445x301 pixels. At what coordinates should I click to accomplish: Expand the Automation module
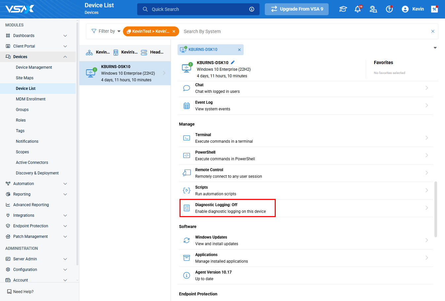pos(65,184)
